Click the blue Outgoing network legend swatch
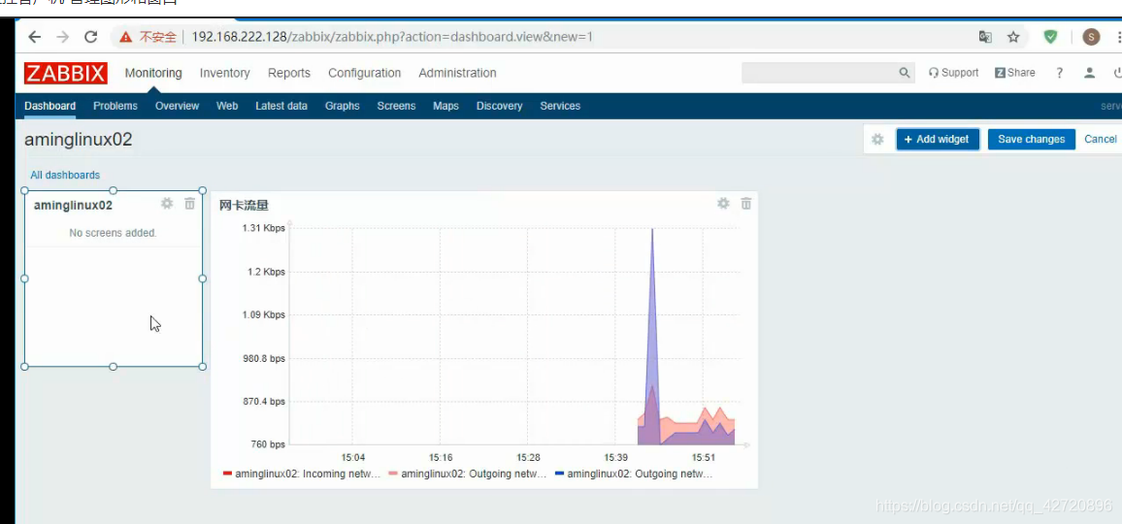The width and height of the screenshot is (1122, 524). pos(560,474)
